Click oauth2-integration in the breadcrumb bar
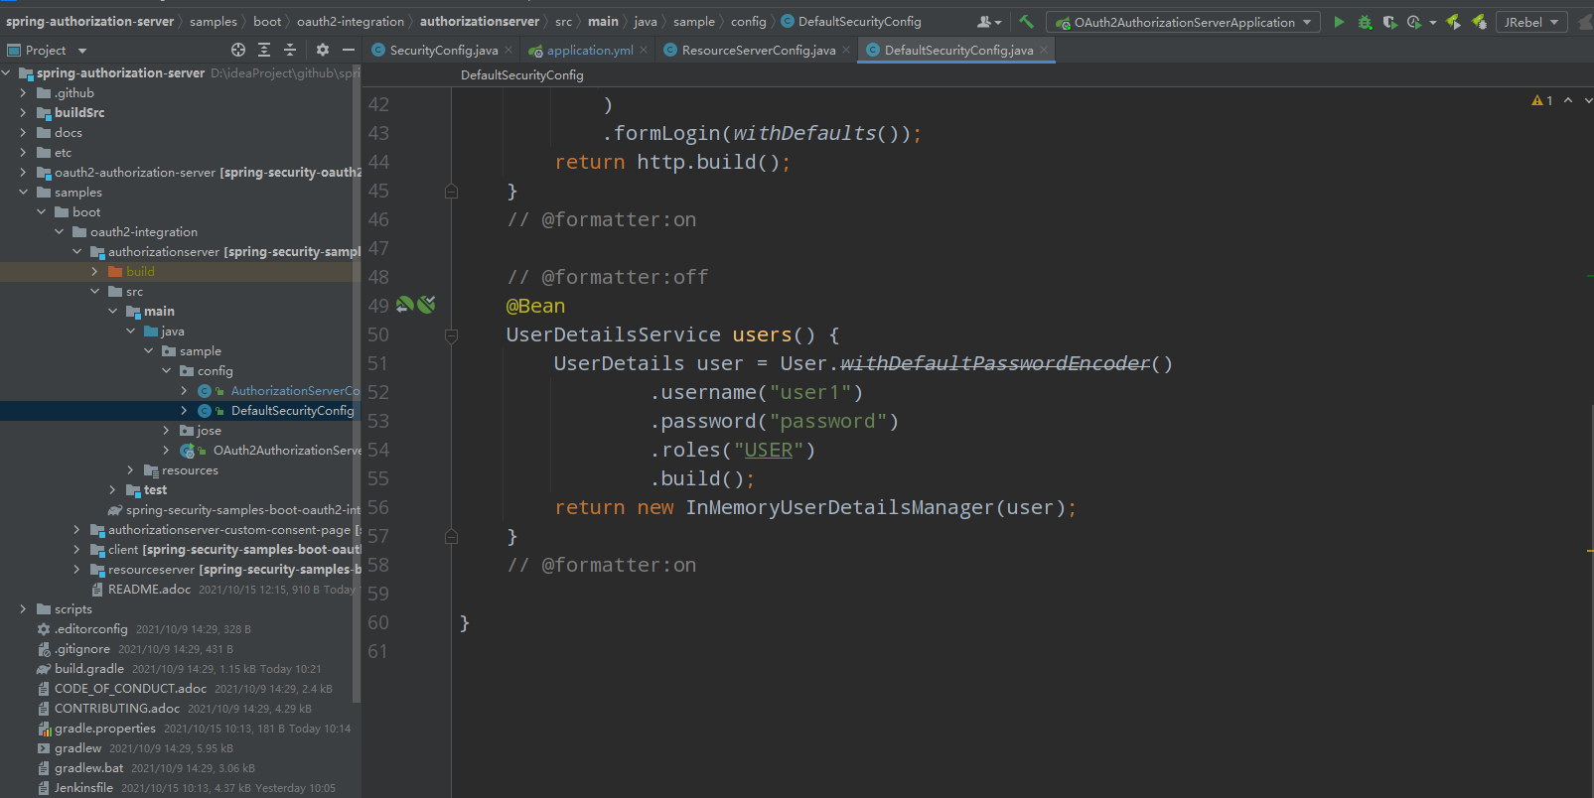1594x798 pixels. point(351,21)
